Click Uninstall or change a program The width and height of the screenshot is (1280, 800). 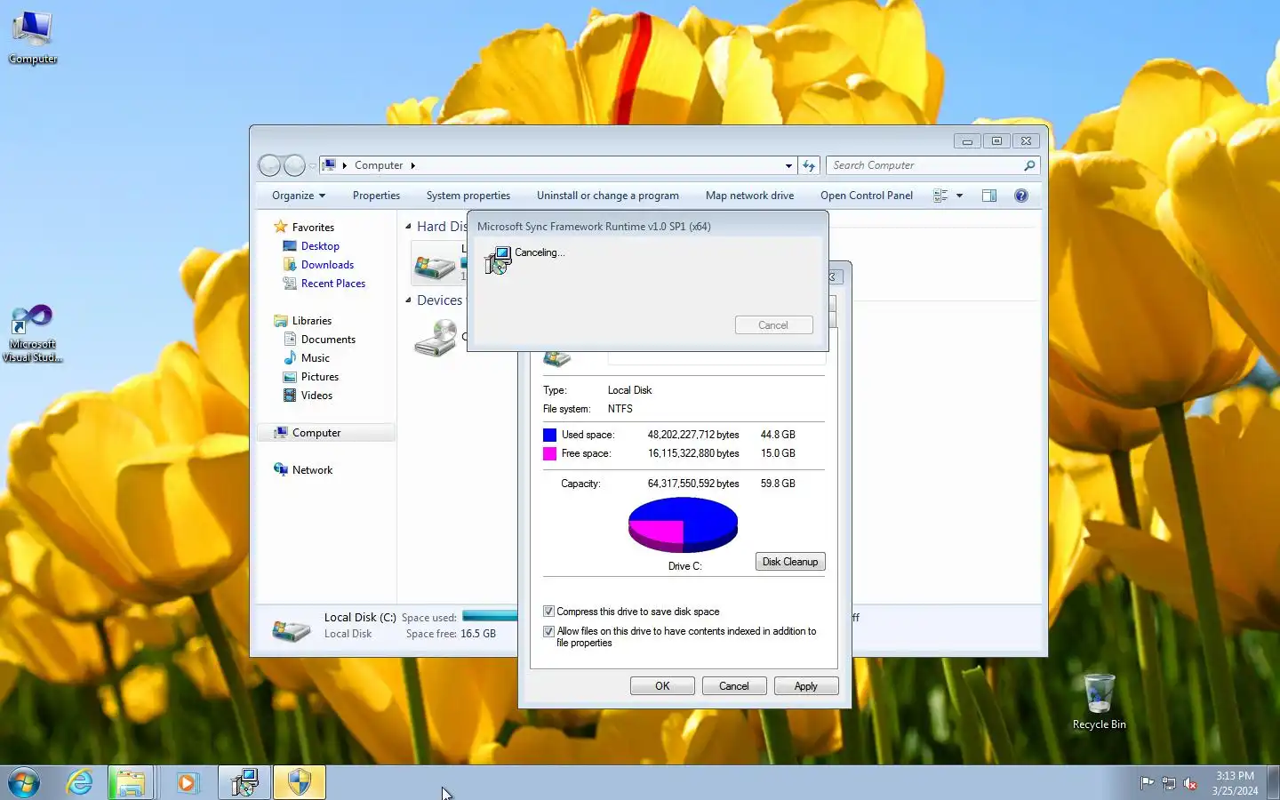point(608,196)
